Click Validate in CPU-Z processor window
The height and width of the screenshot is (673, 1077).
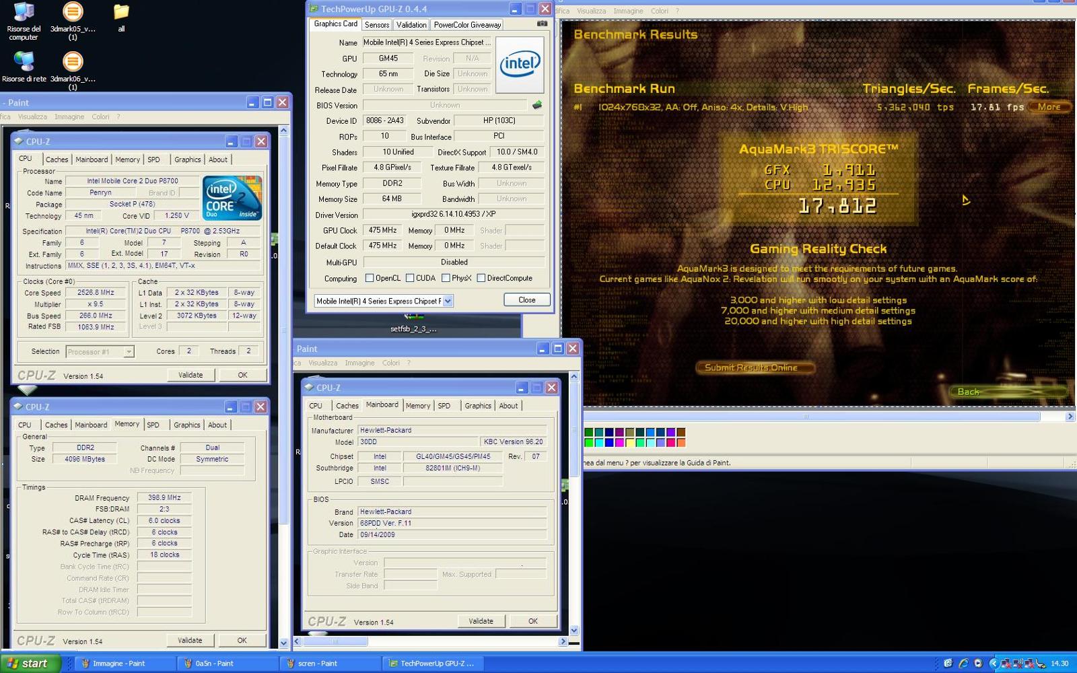click(190, 375)
